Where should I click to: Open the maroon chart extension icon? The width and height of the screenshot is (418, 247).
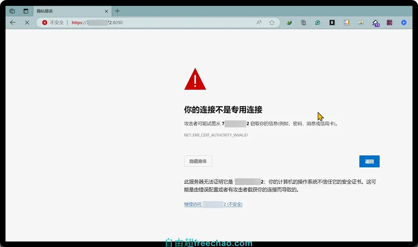(x=389, y=22)
